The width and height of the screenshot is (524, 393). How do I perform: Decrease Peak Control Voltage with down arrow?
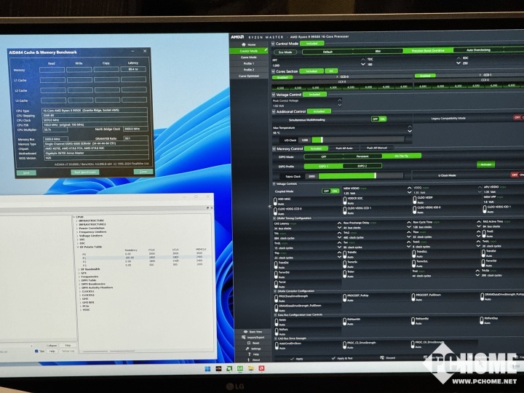click(x=340, y=106)
